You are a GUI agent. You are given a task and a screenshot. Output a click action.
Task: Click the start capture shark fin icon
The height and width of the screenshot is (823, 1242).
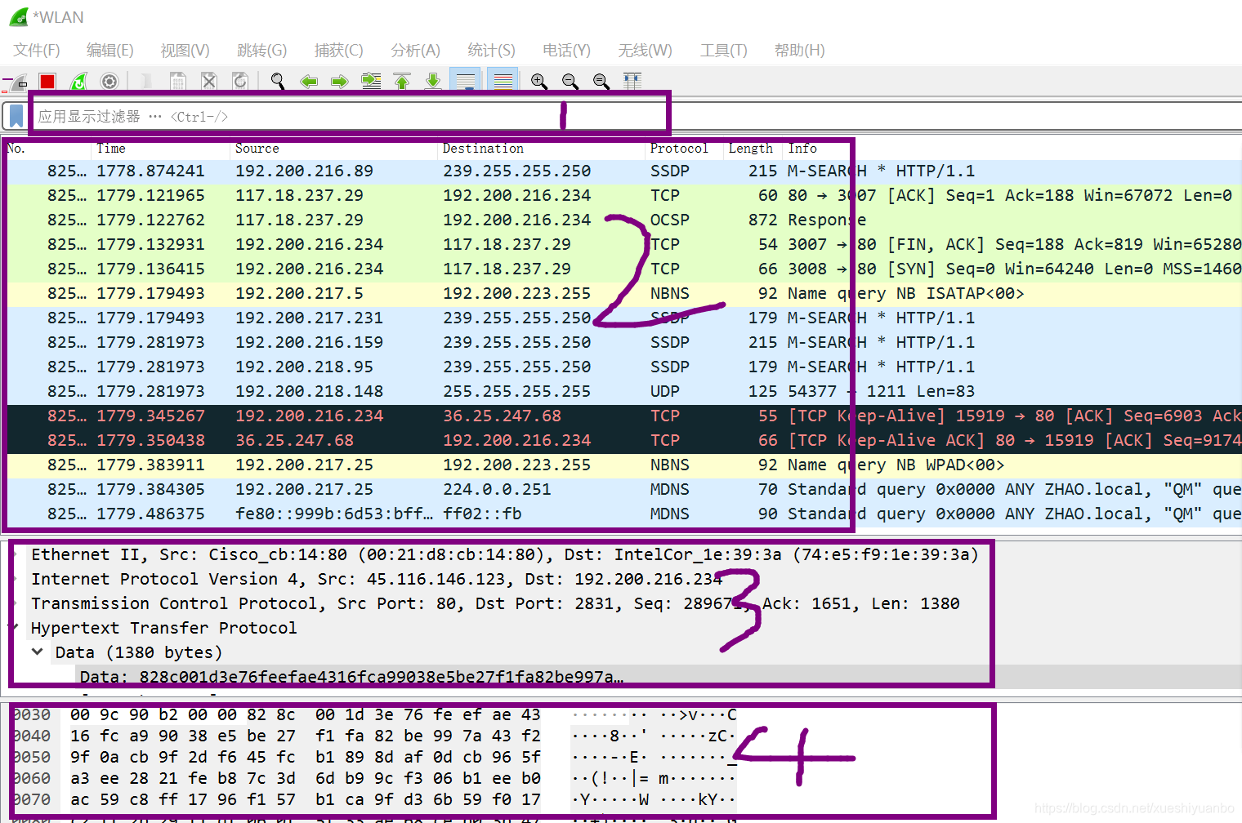[16, 82]
